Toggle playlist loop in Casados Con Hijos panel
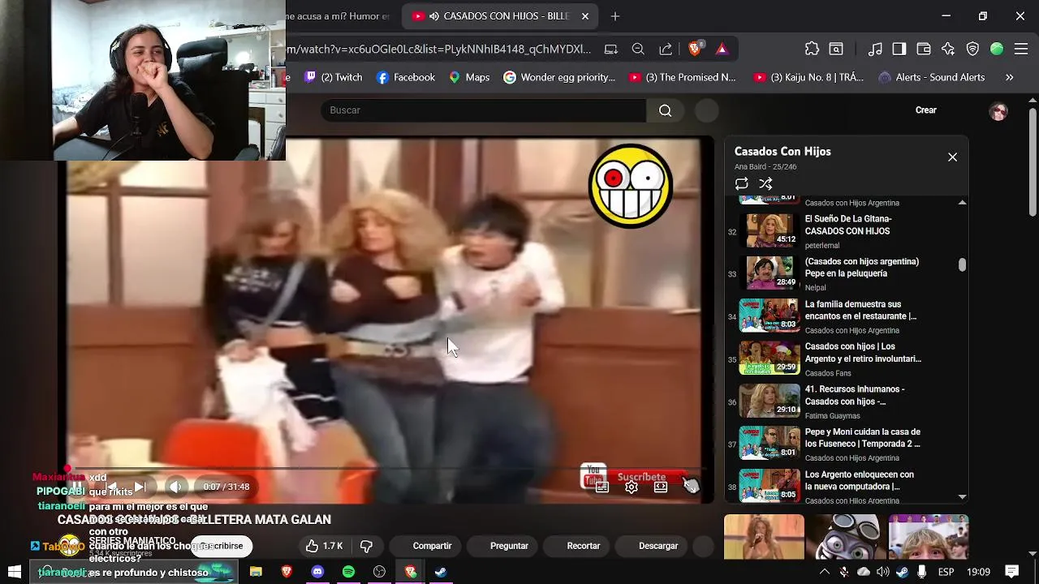The image size is (1039, 584). click(x=741, y=184)
